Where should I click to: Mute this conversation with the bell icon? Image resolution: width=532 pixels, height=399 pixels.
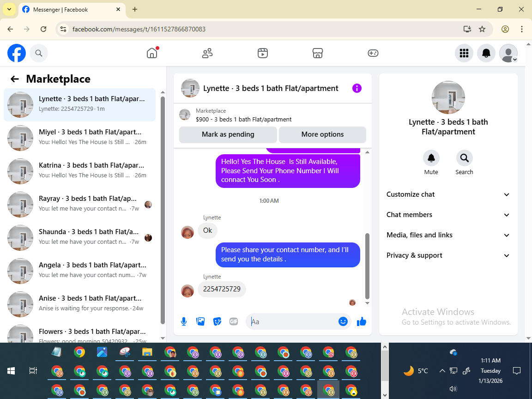click(431, 158)
